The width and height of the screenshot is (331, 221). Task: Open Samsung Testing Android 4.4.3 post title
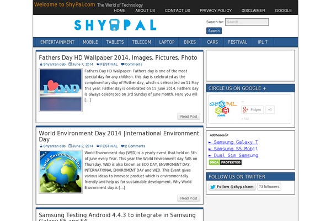tap(117, 217)
